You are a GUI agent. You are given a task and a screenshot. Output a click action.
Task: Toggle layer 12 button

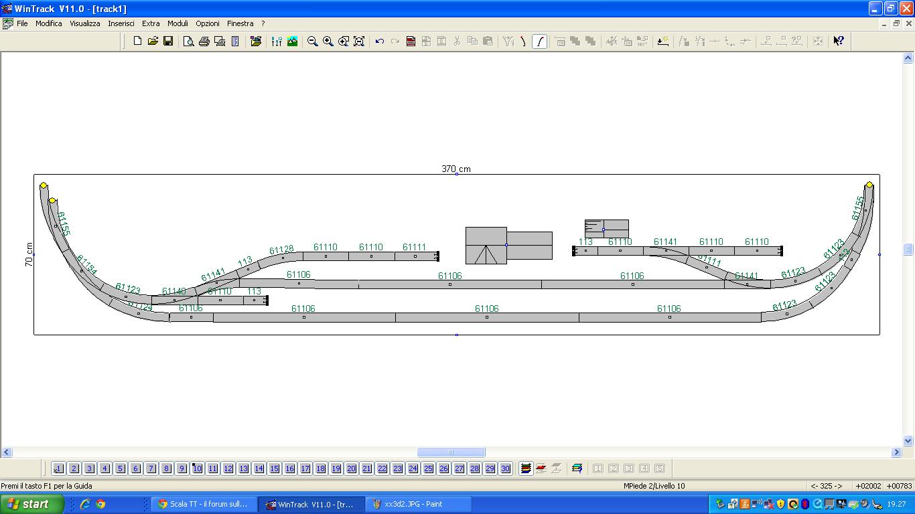pos(228,468)
